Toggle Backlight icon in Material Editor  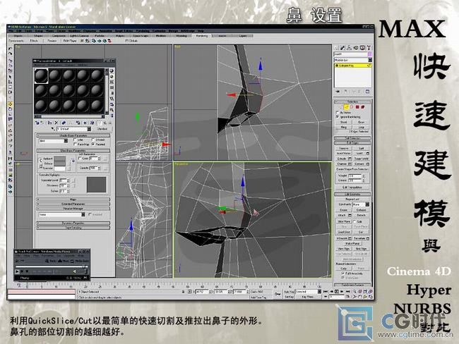pos(112,77)
